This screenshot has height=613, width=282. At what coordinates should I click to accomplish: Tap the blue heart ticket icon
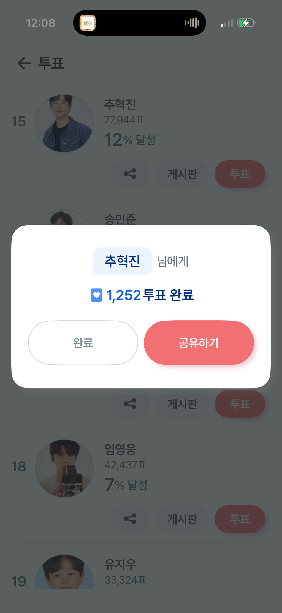(96, 295)
